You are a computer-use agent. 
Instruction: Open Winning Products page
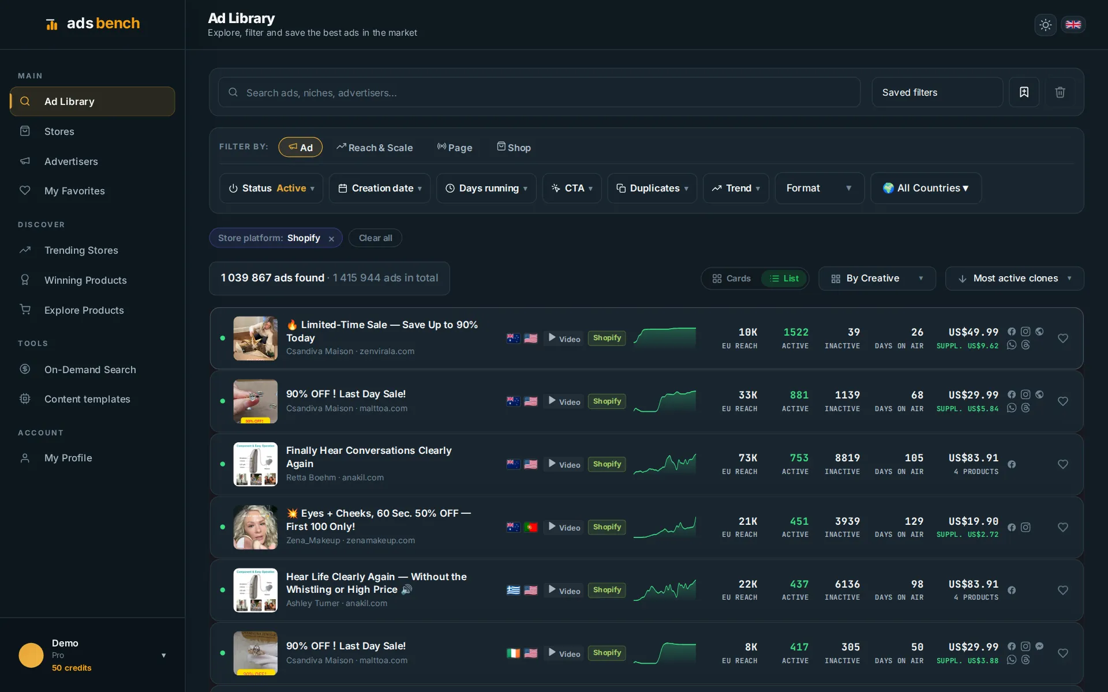[x=92, y=280]
